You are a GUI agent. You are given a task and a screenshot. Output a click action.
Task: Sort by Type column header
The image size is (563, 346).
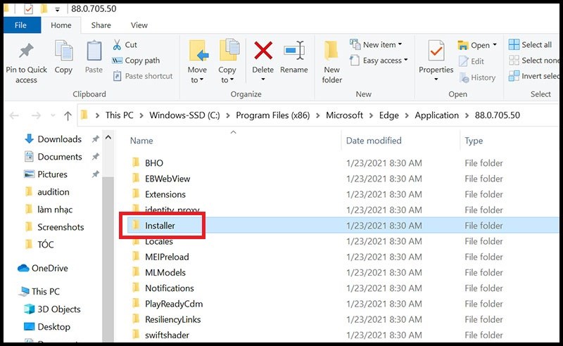474,141
